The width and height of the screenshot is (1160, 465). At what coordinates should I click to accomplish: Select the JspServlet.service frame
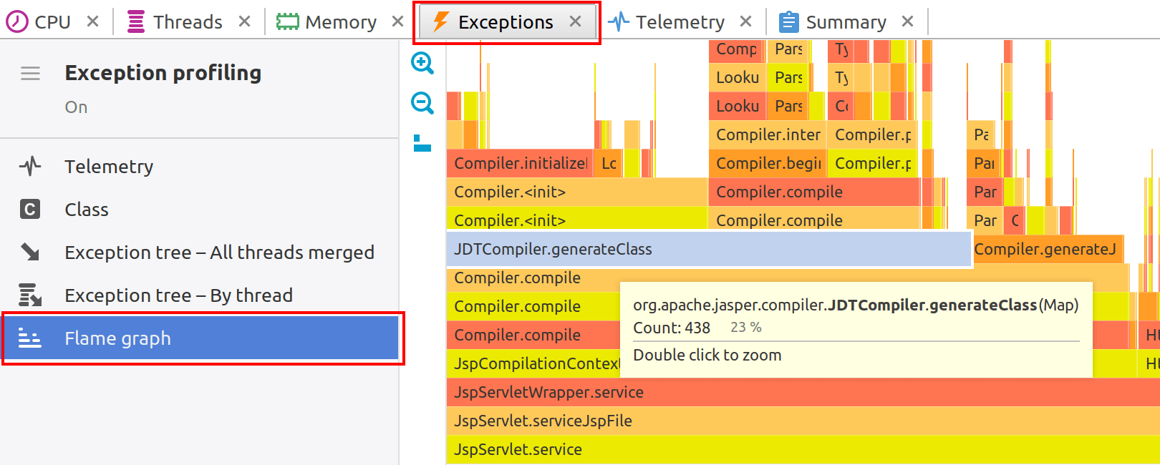pyautogui.click(x=803, y=449)
